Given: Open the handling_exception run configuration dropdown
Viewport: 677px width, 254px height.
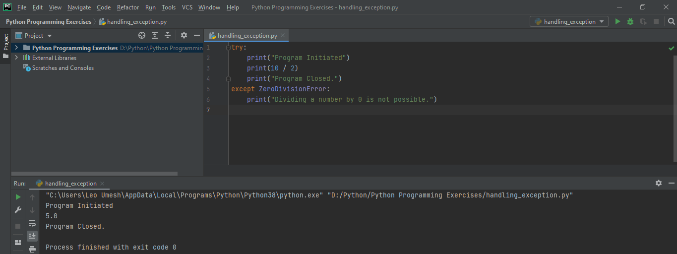Looking at the screenshot, I should 569,21.
